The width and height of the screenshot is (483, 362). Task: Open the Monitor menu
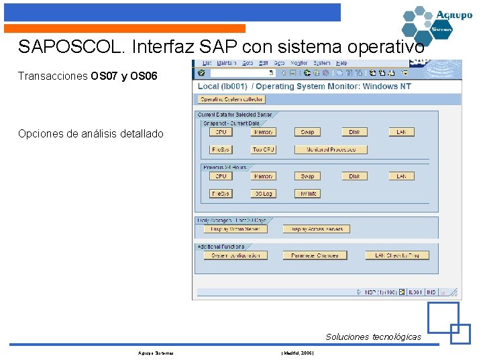(x=299, y=63)
